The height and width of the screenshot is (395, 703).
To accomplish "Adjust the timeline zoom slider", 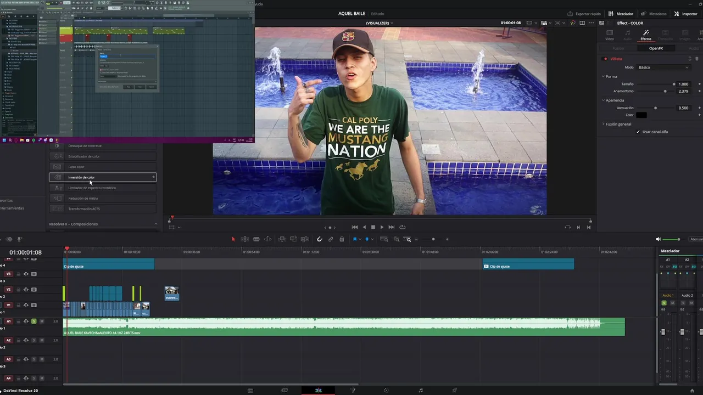I will click(433, 239).
